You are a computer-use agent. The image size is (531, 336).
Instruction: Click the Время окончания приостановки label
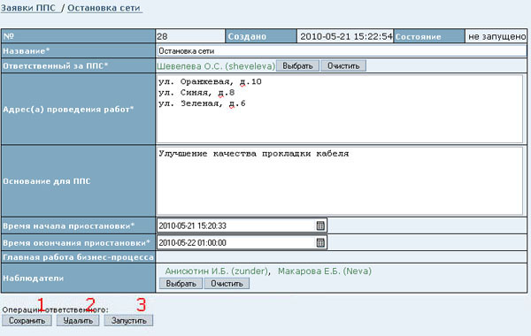click(76, 243)
